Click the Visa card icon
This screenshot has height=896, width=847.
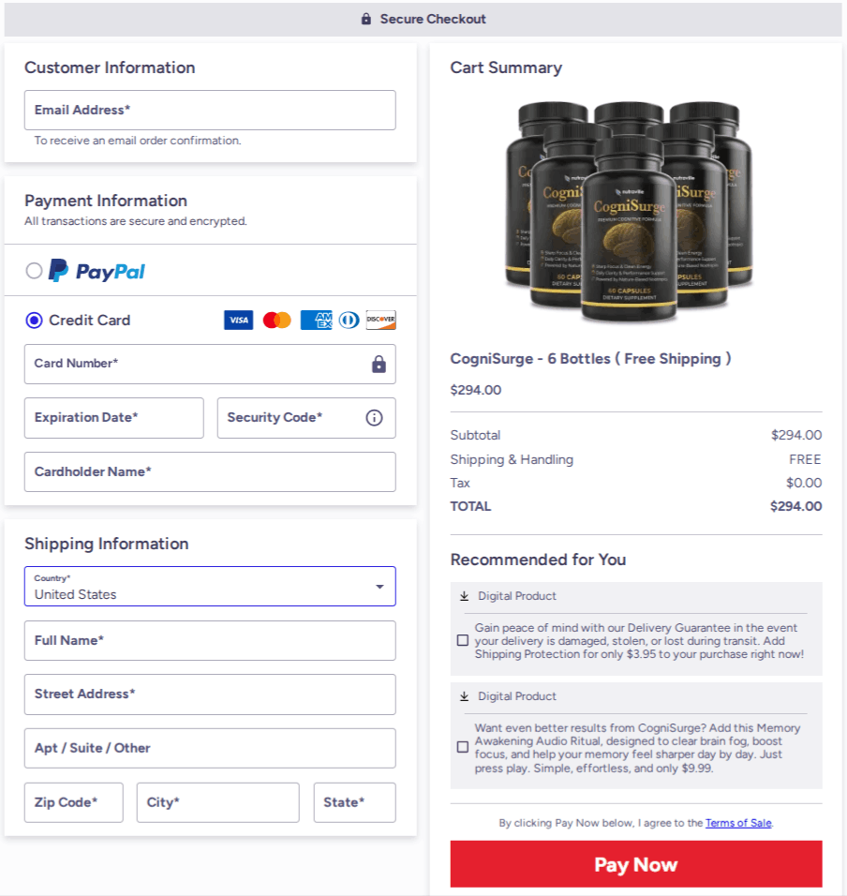pyautogui.click(x=238, y=320)
